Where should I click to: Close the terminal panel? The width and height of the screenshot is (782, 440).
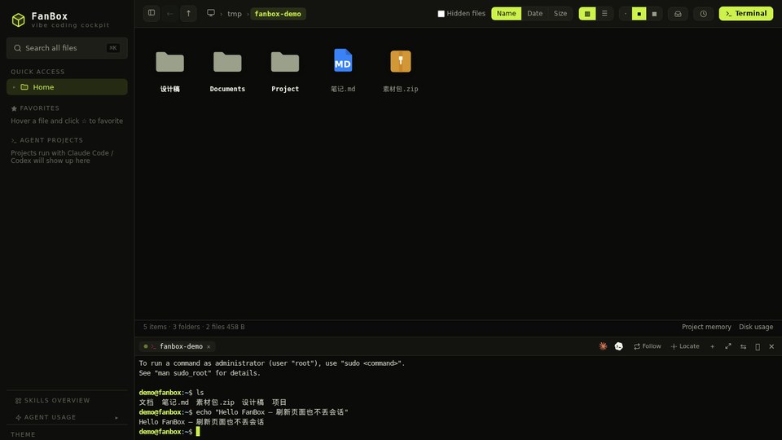(771, 346)
